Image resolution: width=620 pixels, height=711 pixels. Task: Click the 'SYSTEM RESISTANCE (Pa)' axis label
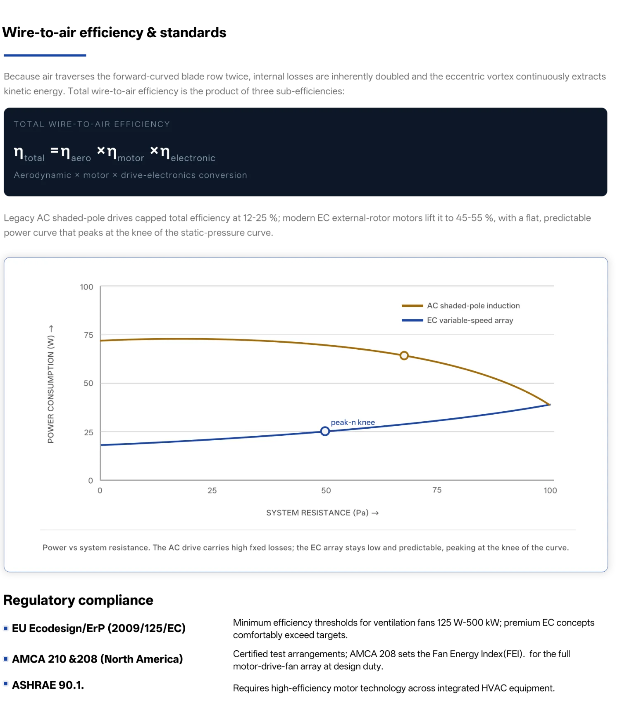322,513
